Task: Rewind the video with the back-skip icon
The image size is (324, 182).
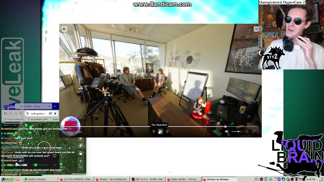Action: click(154, 131)
